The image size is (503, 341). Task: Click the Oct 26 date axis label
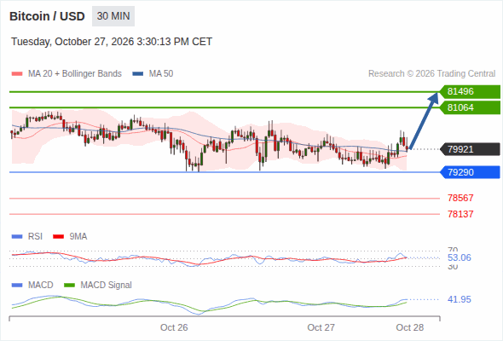pos(174,327)
